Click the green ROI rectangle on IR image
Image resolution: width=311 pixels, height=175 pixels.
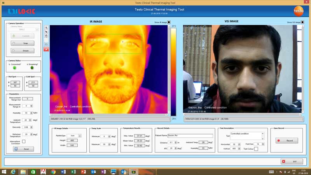114,44
